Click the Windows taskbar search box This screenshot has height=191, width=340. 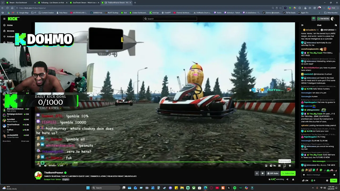[x=105, y=188]
